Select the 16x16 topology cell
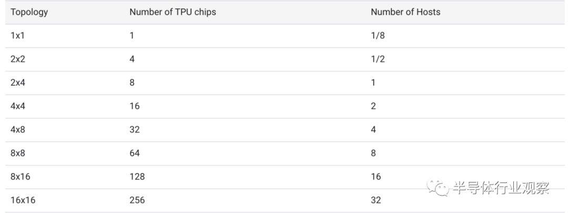Image resolution: width=568 pixels, height=213 pixels. (x=23, y=200)
